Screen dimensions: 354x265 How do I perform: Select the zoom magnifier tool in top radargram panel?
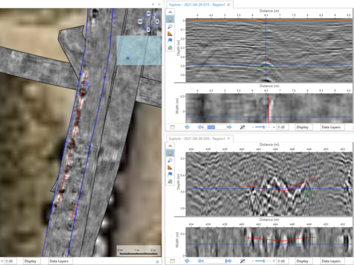pos(170,26)
